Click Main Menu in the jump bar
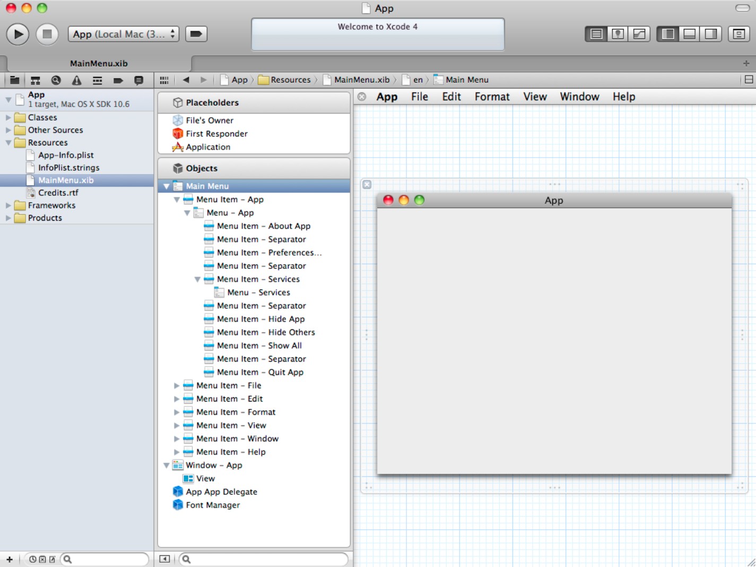 (x=461, y=80)
